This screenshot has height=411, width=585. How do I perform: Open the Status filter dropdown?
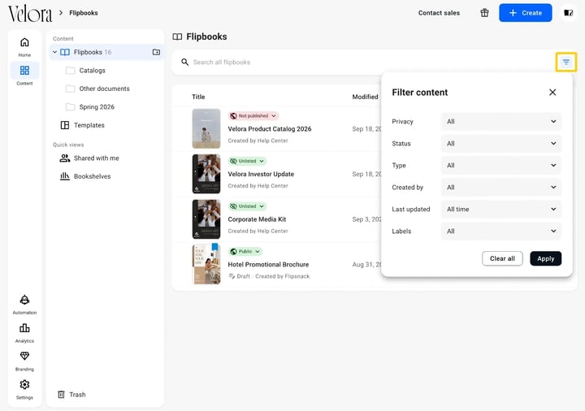(x=501, y=143)
